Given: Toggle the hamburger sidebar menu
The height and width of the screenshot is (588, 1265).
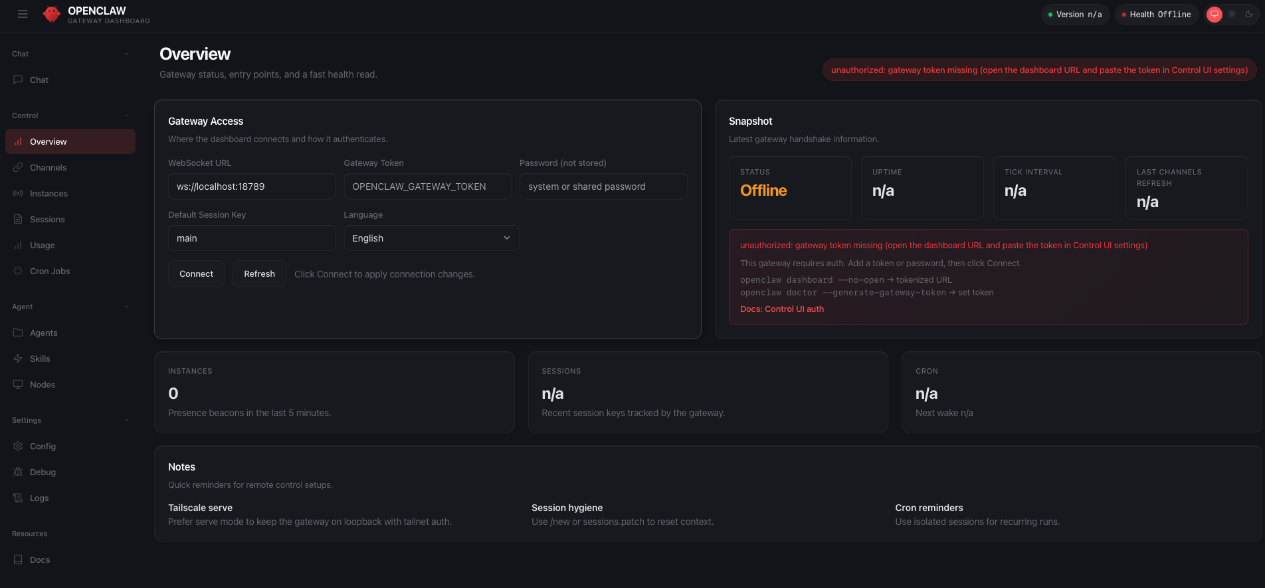Looking at the screenshot, I should pyautogui.click(x=23, y=14).
